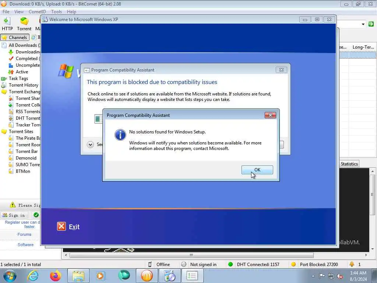Open the dropdown arrow beside the address box

point(363,24)
